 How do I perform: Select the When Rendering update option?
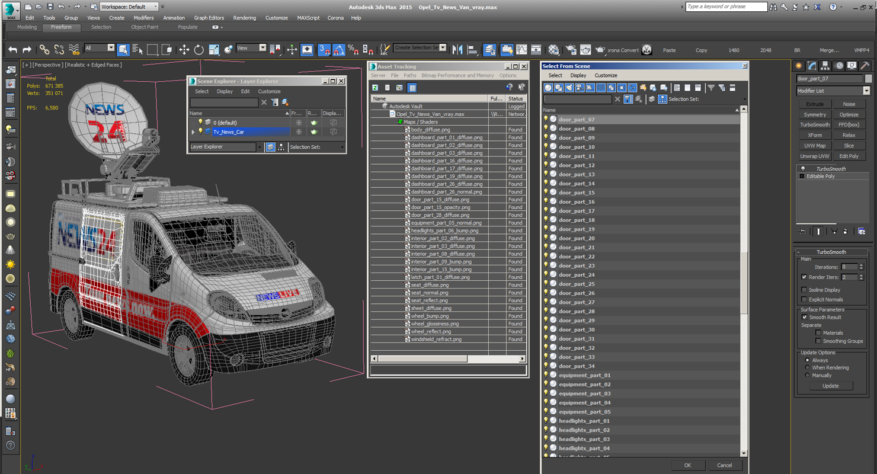807,367
